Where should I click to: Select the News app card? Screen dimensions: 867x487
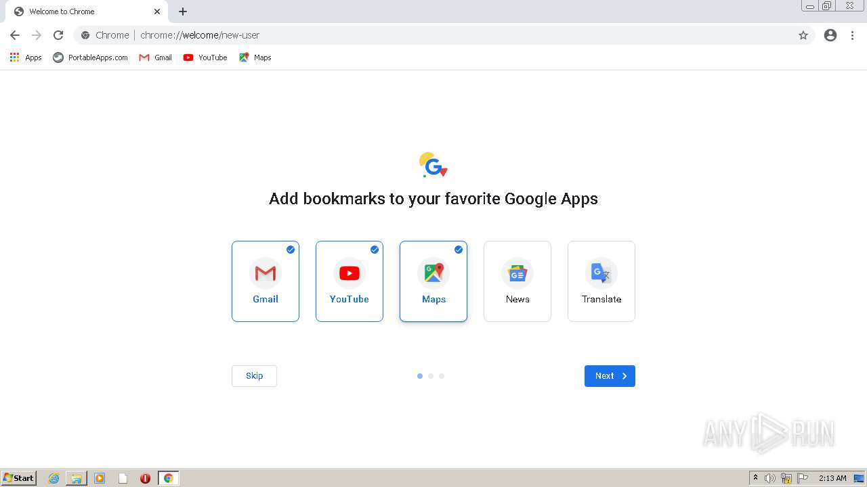pyautogui.click(x=517, y=281)
